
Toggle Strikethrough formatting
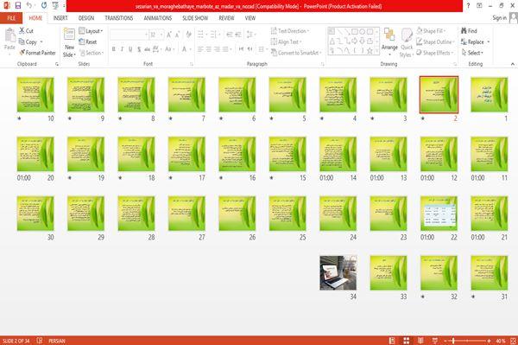pyautogui.click(x=147, y=49)
